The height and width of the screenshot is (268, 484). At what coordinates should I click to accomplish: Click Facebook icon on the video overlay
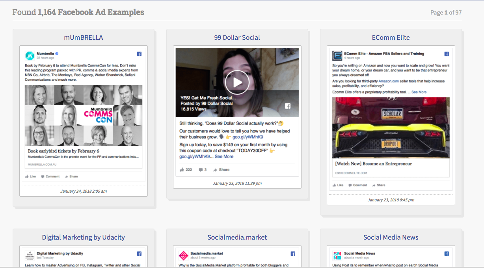click(x=288, y=106)
